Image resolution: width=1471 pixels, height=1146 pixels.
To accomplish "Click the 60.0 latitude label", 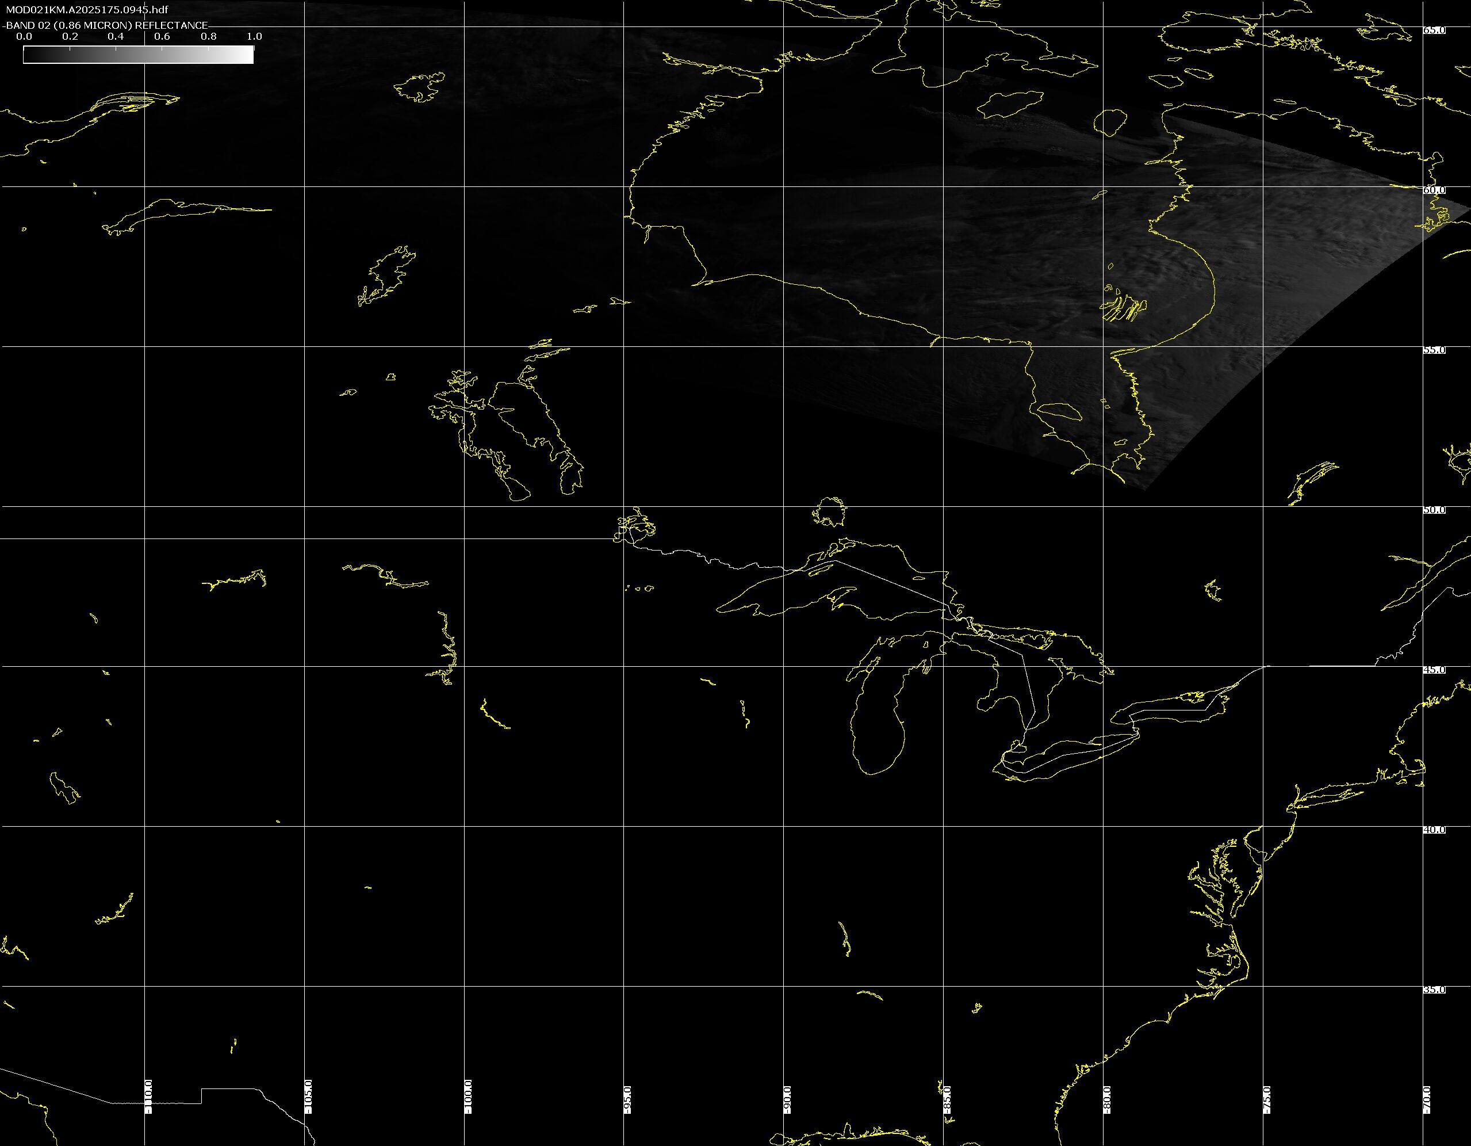I will tap(1434, 190).
